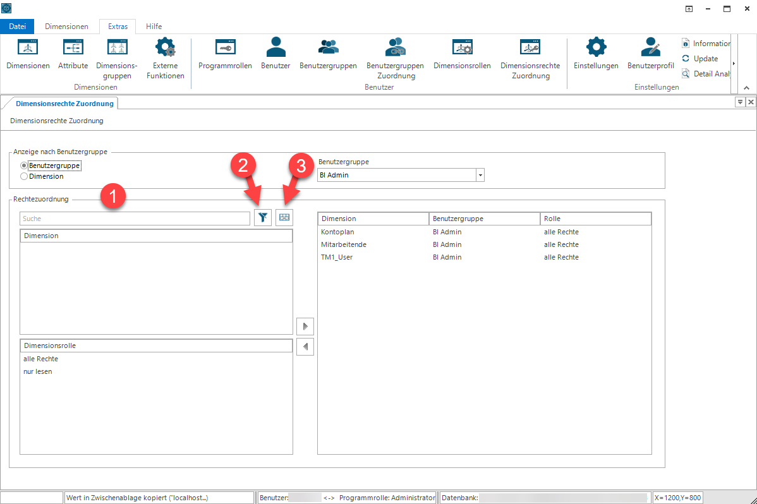Open the Benutzer icon
Screen dimensions: 757x504
(276, 47)
